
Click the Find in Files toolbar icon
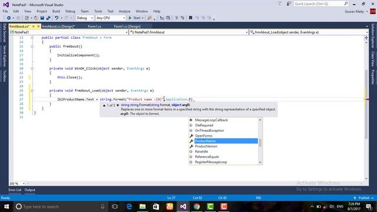click(150, 18)
